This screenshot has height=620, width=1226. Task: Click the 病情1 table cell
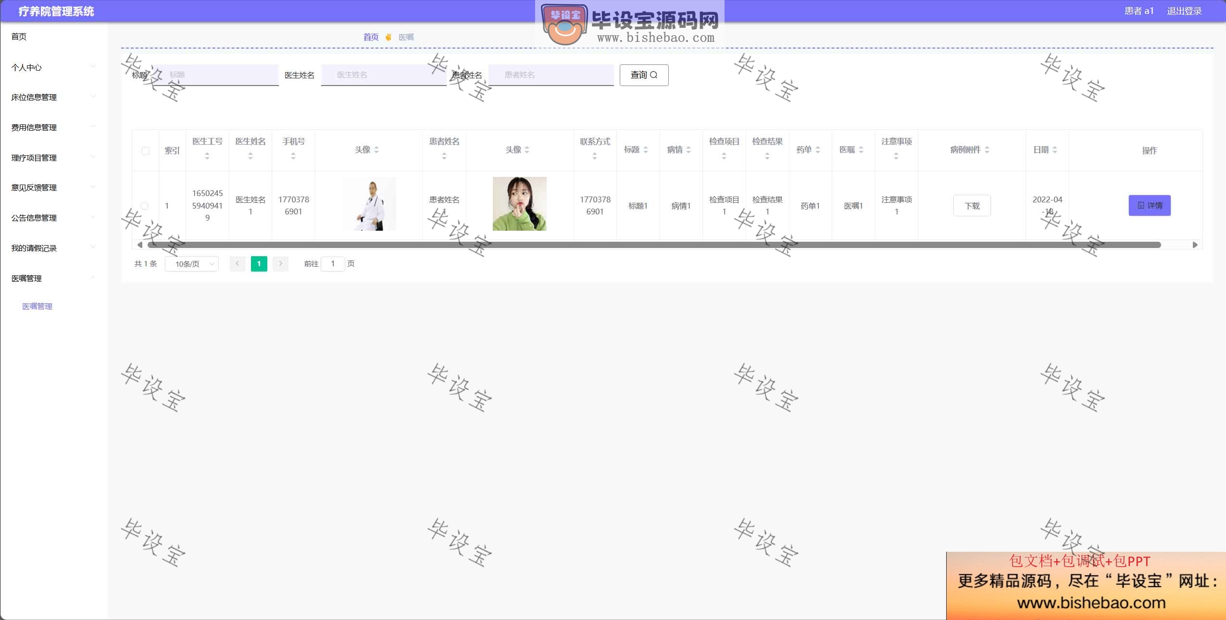tap(681, 206)
